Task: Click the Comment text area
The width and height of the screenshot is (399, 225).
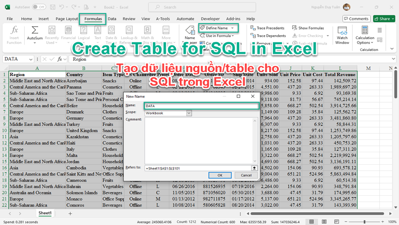Action: pyautogui.click(x=199, y=140)
